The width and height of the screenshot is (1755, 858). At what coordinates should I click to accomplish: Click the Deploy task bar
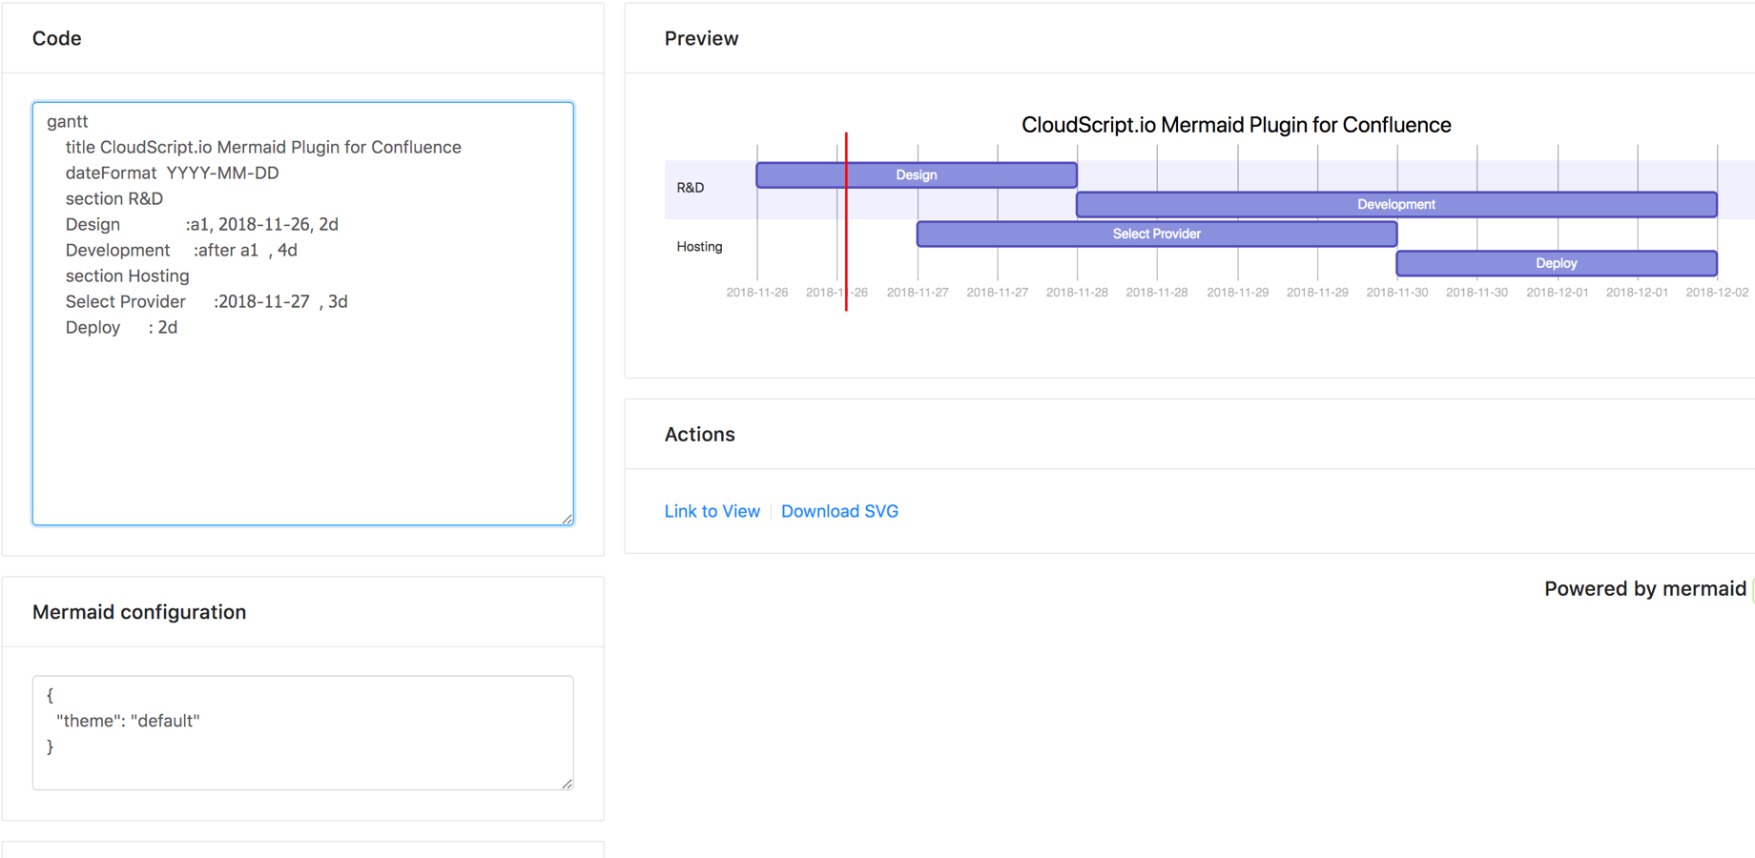(1557, 263)
